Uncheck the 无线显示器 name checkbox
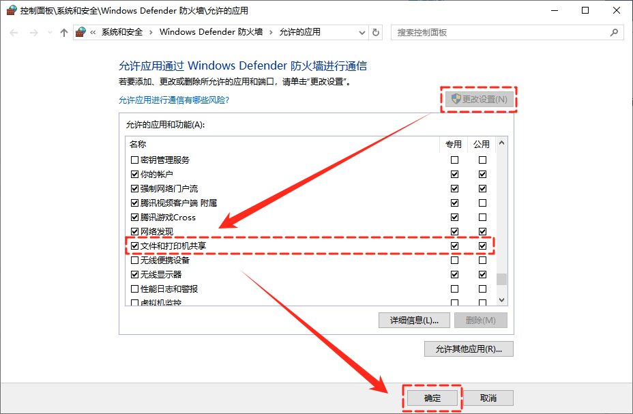This screenshot has width=633, height=414. pos(135,275)
